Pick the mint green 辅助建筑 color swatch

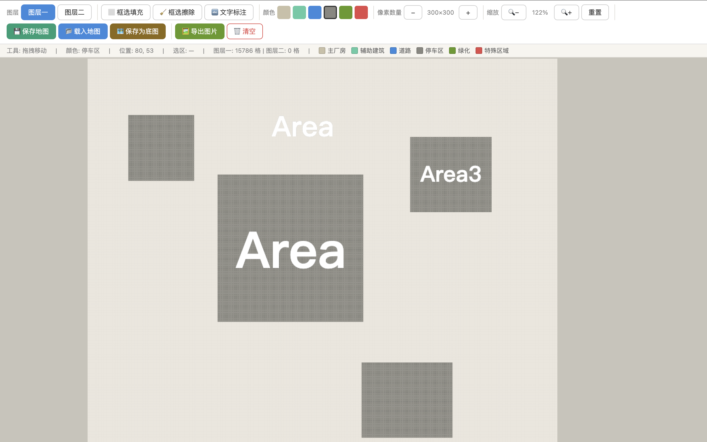(x=299, y=13)
